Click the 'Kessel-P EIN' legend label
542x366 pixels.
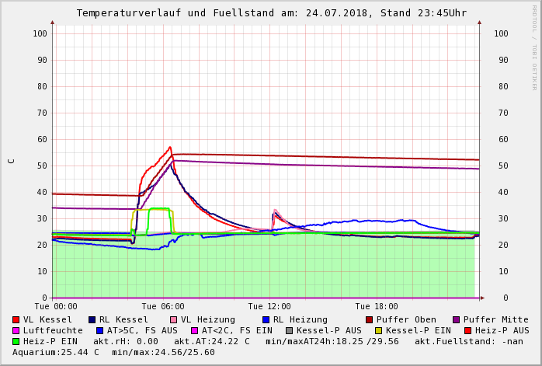pos(419,331)
